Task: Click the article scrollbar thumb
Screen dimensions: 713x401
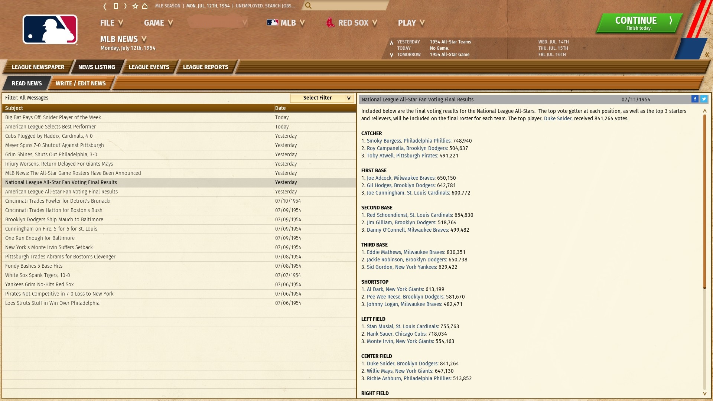Action: (704, 201)
